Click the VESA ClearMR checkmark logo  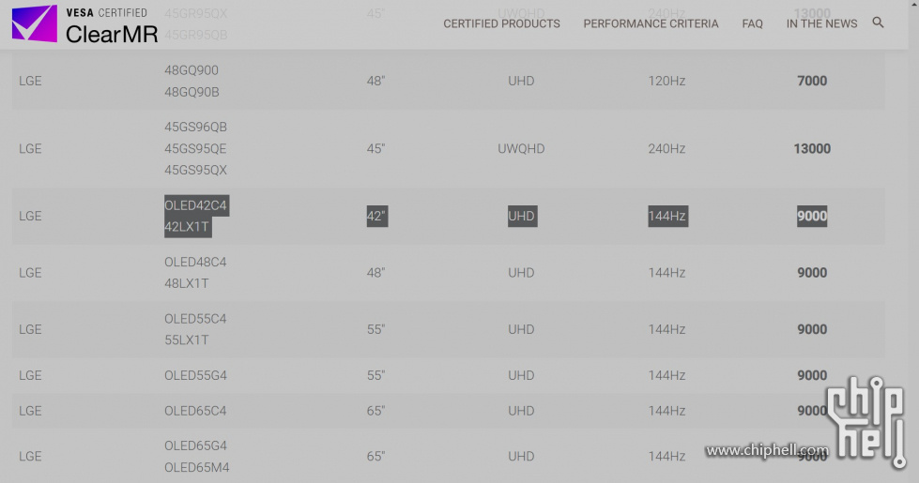point(35,23)
